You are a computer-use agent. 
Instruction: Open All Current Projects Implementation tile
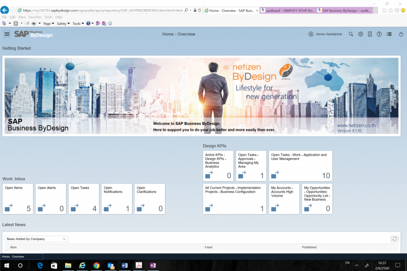tap(235, 199)
